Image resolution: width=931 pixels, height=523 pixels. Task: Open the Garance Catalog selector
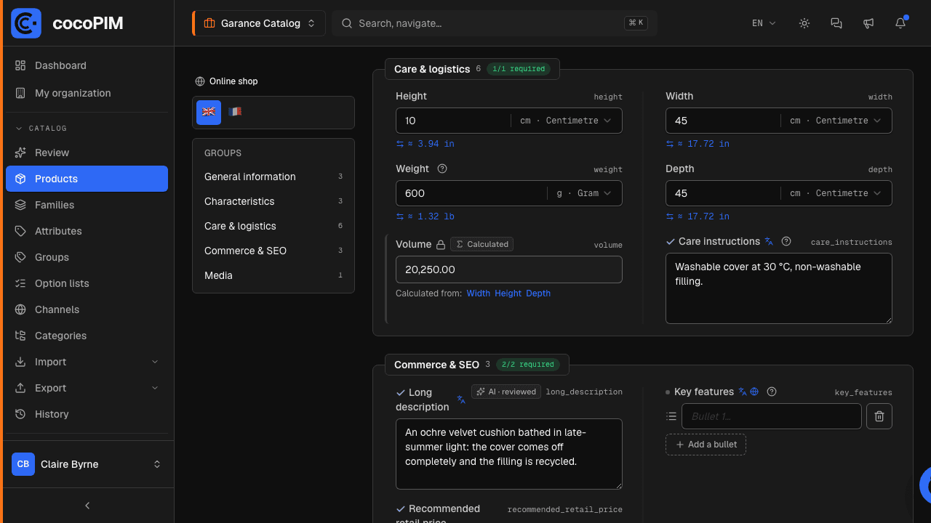259,23
